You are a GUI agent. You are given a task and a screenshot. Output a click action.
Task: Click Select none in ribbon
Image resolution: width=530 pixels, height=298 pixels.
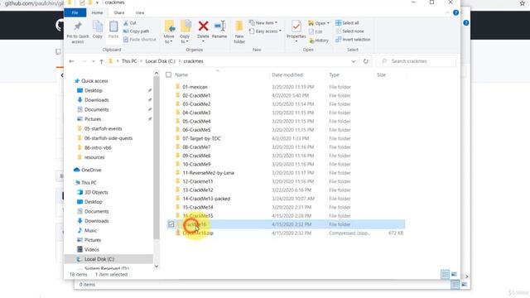[349, 31]
